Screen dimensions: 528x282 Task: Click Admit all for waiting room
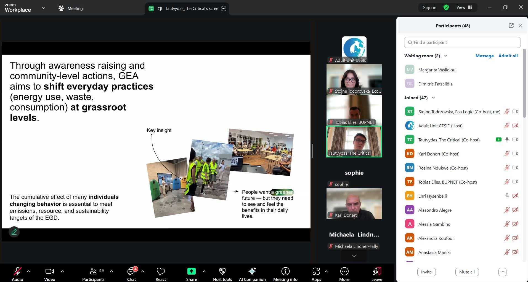[508, 56]
